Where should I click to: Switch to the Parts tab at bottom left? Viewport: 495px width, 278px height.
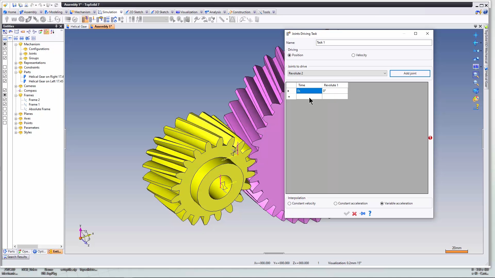click(9, 251)
